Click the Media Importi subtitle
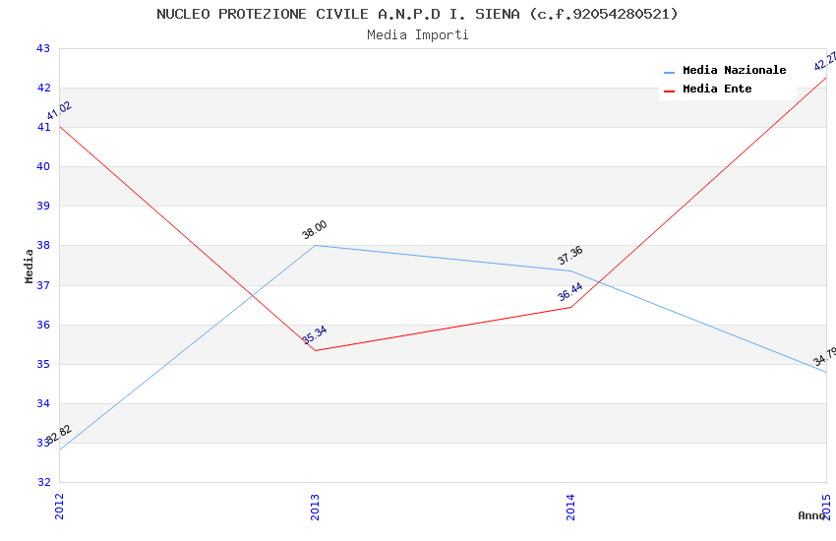This screenshot has width=836, height=541. point(417,34)
